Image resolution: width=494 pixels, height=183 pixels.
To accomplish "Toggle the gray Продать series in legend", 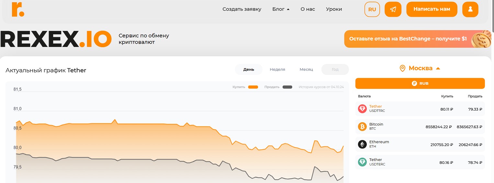I will point(278,87).
